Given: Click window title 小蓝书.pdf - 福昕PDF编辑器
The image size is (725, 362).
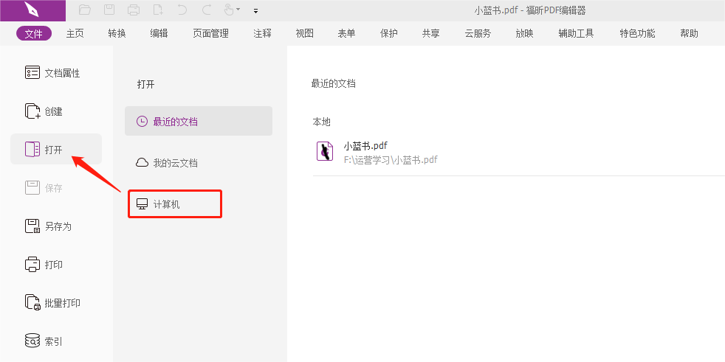Looking at the screenshot, I should pos(530,10).
